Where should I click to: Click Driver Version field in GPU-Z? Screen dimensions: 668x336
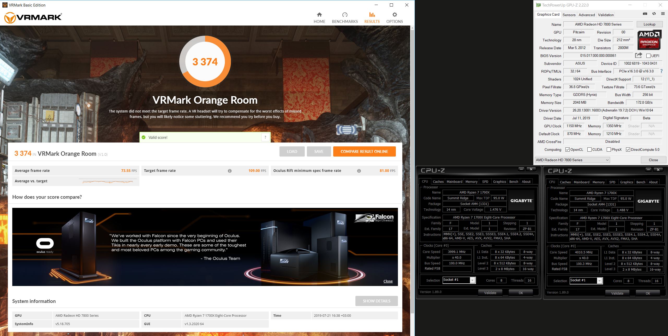coord(613,110)
